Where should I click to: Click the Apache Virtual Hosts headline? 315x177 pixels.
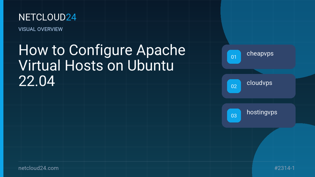click(x=102, y=66)
